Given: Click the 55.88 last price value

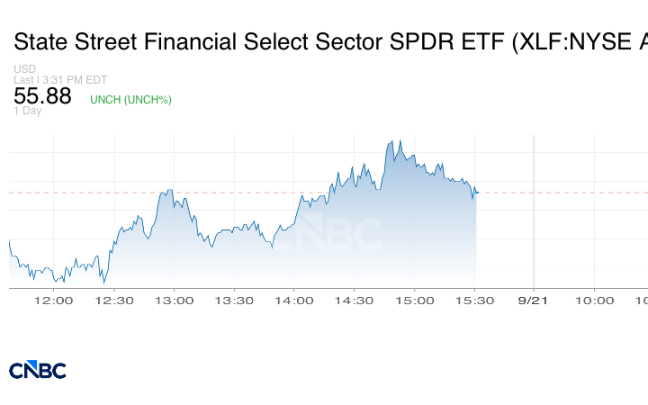Looking at the screenshot, I should tap(42, 96).
